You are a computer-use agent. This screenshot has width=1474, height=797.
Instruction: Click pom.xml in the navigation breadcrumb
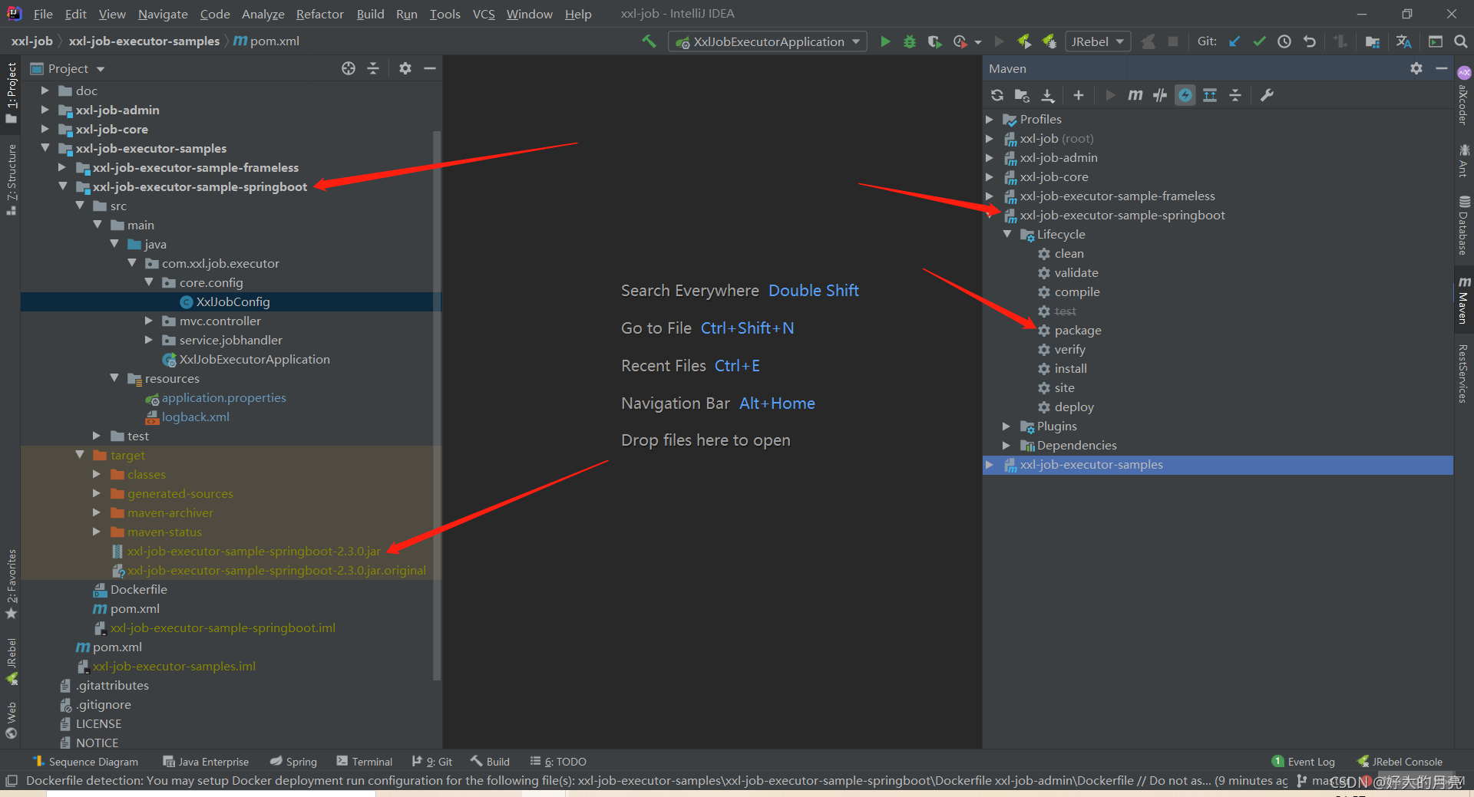pos(266,41)
